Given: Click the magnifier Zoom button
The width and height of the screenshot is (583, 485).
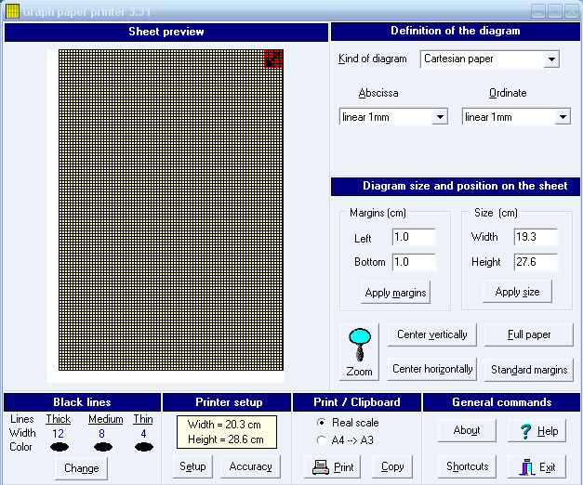Looking at the screenshot, I should click(x=359, y=351).
